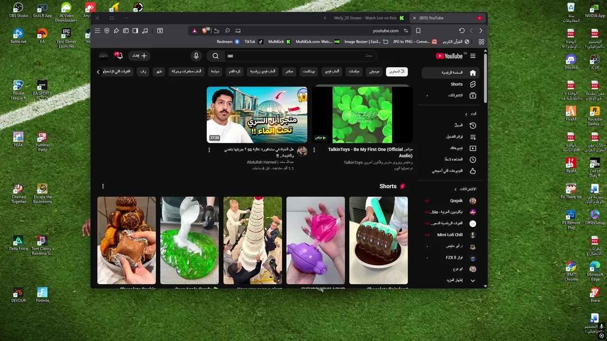The height and width of the screenshot is (341, 607).
Task: Open the giant white cake Short
Action: (x=253, y=241)
